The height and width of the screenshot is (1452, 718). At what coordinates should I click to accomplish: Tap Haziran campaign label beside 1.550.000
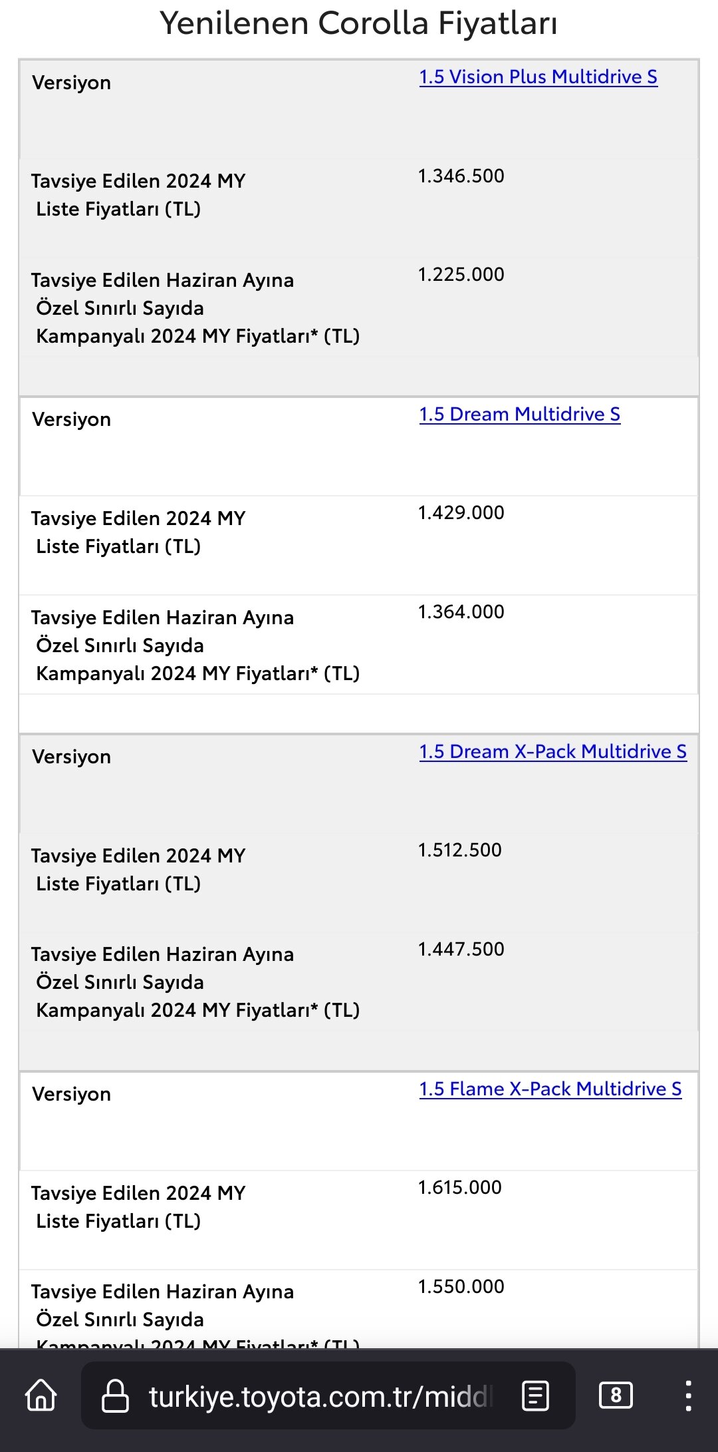coord(195,1314)
